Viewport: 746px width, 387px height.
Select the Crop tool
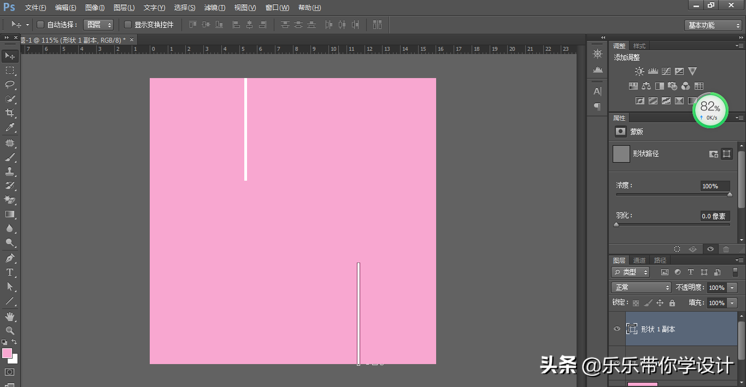[10, 113]
